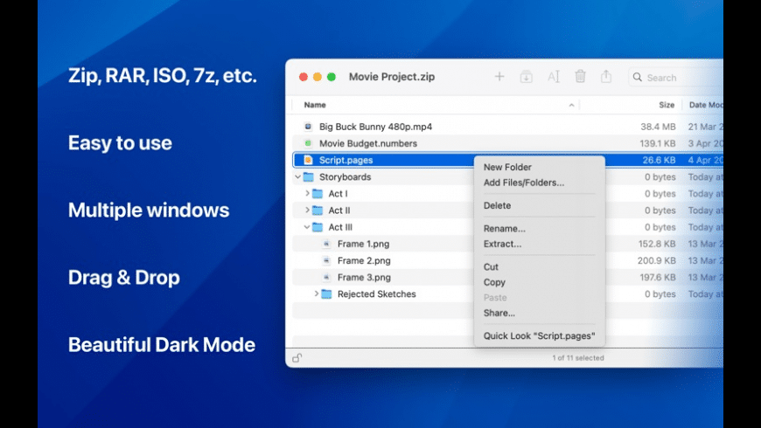Image resolution: width=761 pixels, height=428 pixels.
Task: Select the Big Buck Bunny 480p.mp4 row
Action: [507, 127]
